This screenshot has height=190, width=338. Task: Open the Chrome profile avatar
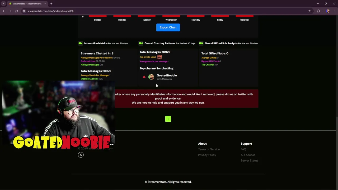328,11
